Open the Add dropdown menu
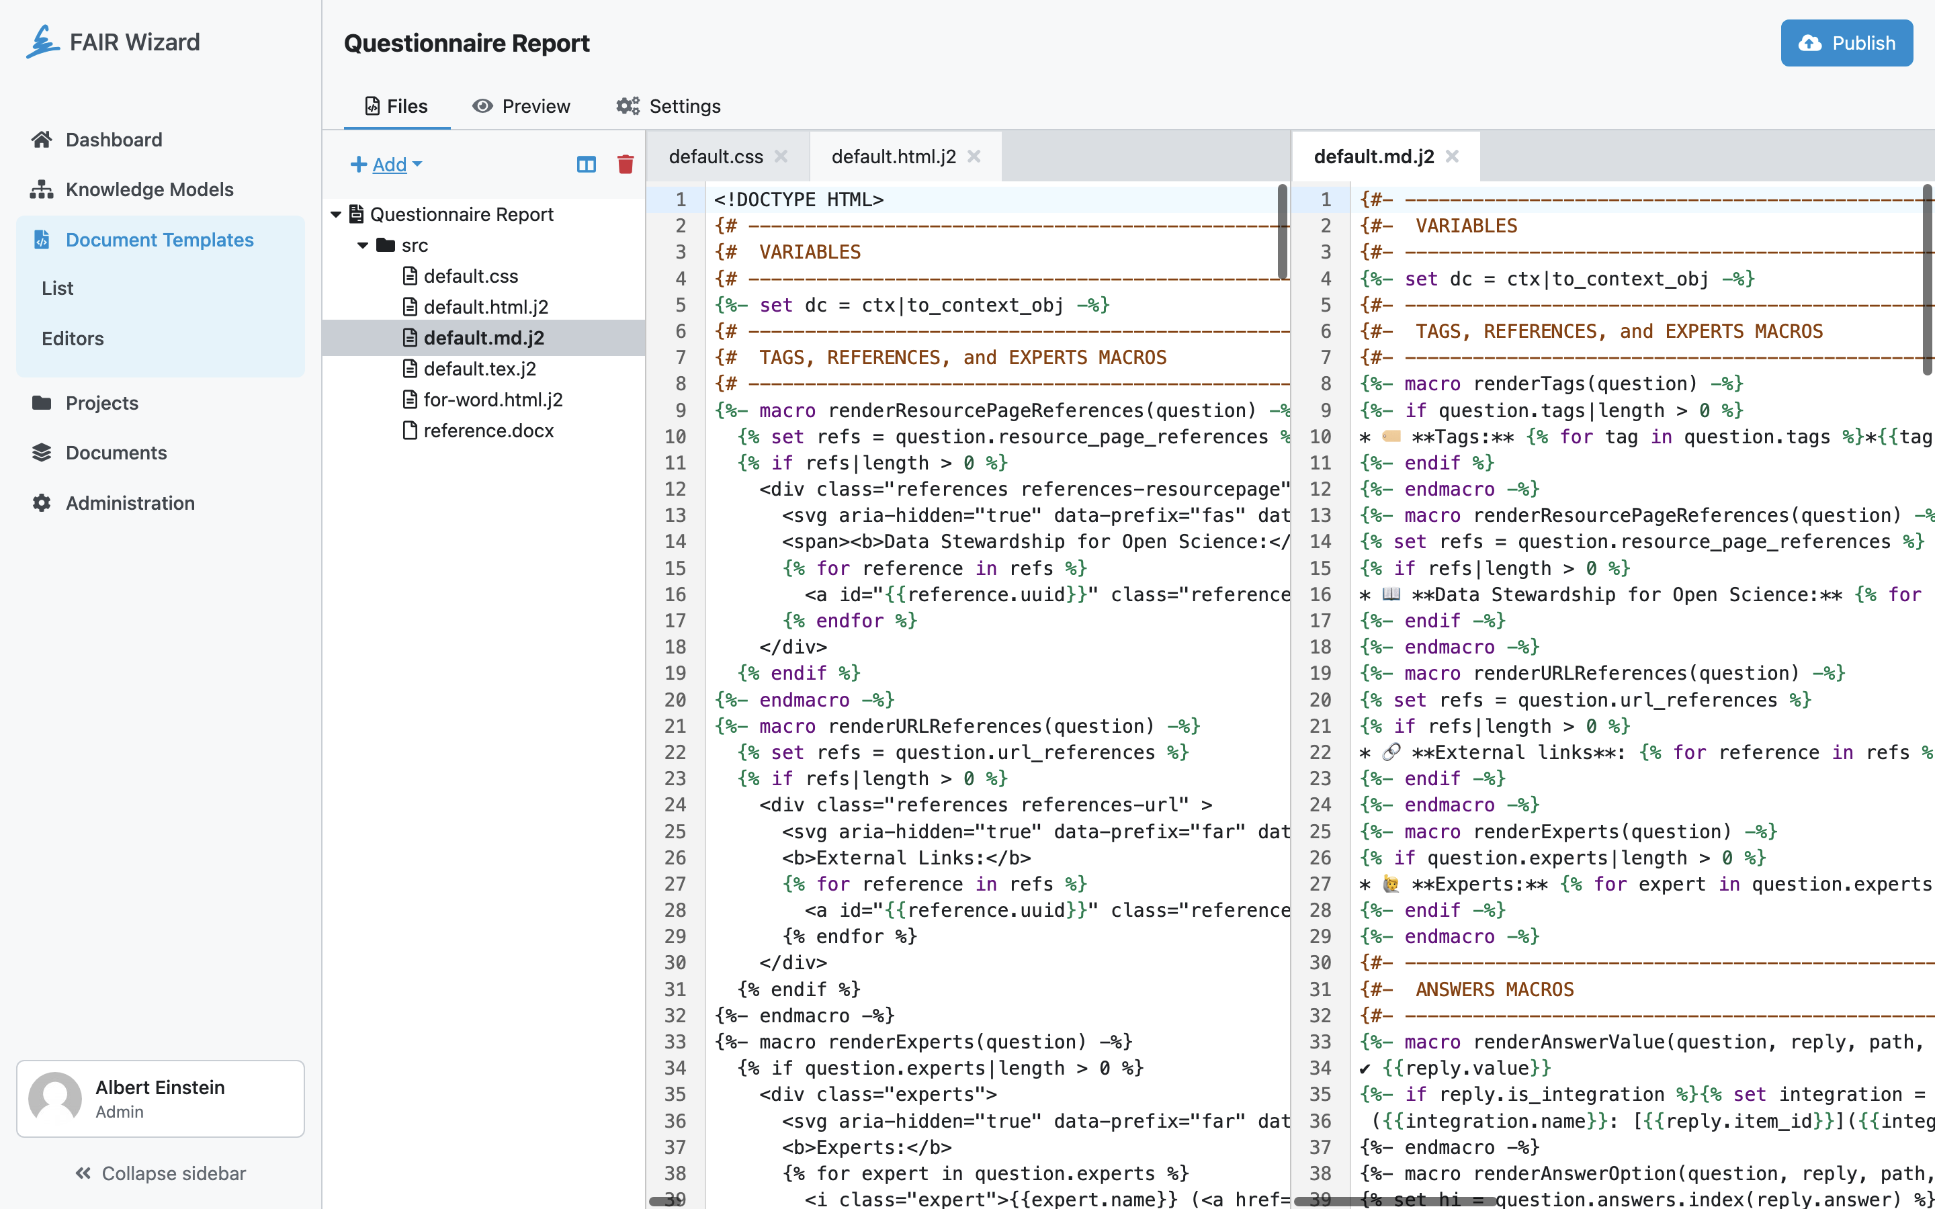This screenshot has height=1209, width=1935. [386, 164]
